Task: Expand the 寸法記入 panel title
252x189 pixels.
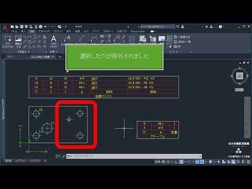Action: (x=23, y=52)
